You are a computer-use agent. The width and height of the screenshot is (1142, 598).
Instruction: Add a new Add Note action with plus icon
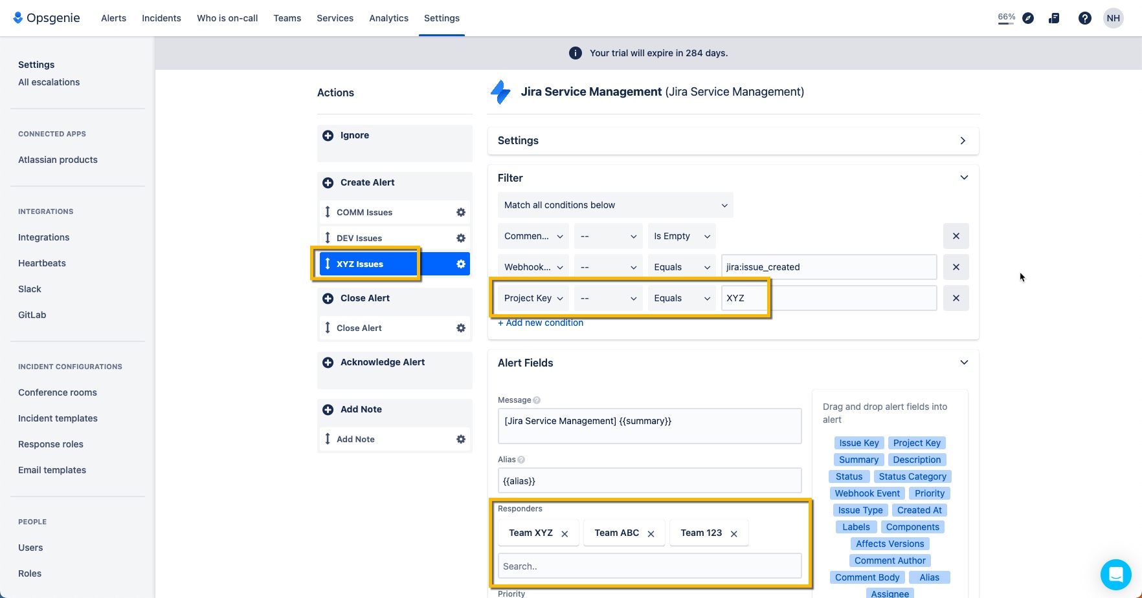click(328, 410)
